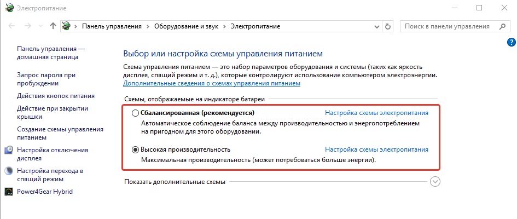Click the Up one level arrow
517x219 pixels.
point(53,26)
